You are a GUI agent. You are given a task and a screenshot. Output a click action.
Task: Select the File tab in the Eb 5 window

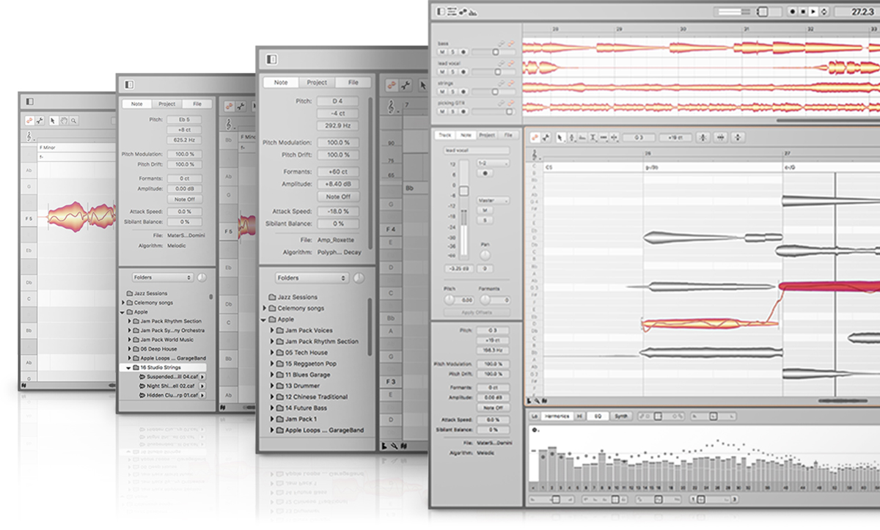(197, 104)
